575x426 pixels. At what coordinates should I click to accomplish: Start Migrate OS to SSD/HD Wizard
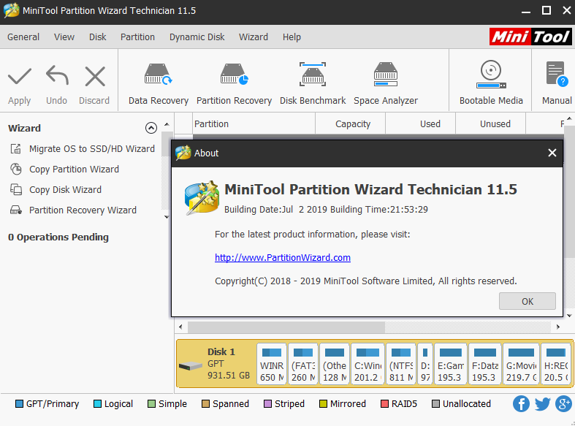coord(91,149)
